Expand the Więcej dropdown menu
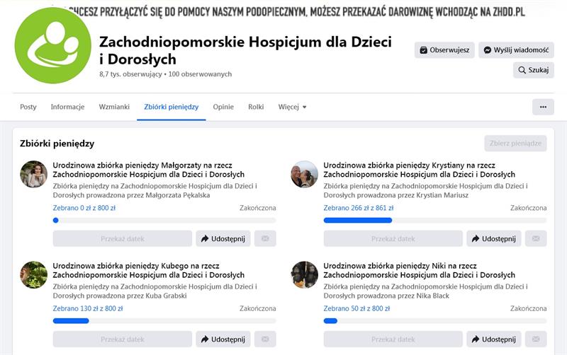 click(292, 107)
